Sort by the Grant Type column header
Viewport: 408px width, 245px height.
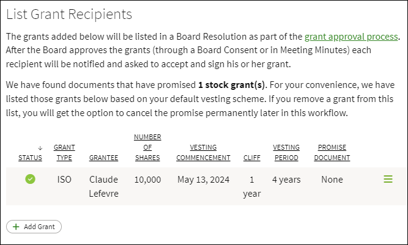[64, 152]
